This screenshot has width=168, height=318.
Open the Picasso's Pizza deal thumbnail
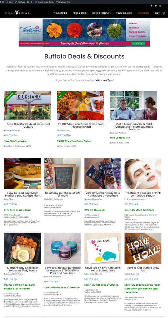tap(80, 106)
